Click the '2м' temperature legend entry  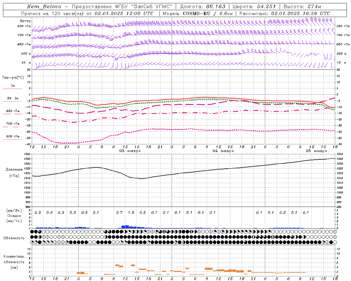(13, 86)
